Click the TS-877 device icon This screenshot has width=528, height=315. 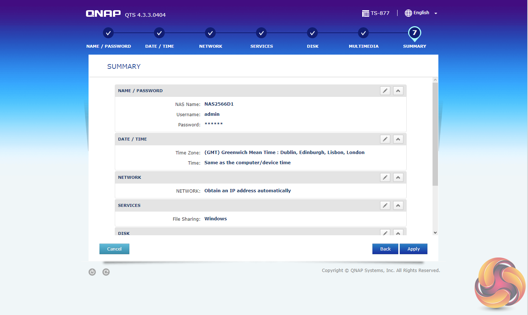coord(365,13)
